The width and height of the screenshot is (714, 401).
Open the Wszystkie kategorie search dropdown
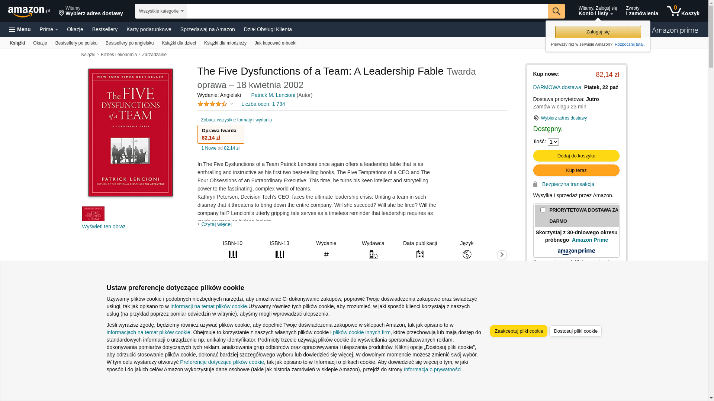tap(161, 11)
